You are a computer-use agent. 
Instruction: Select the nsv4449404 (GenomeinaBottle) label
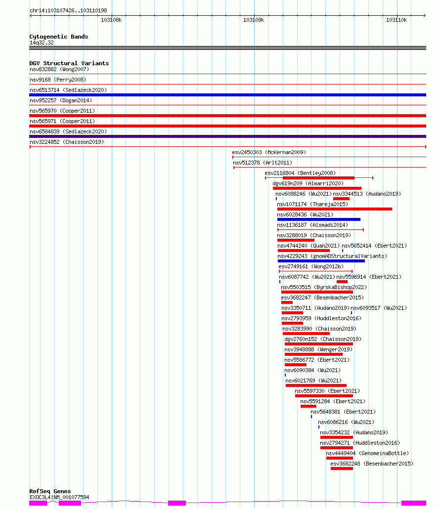(x=367, y=453)
